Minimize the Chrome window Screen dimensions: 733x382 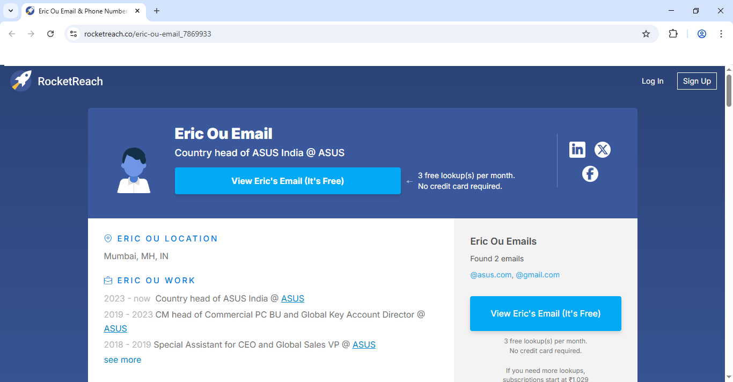[671, 11]
